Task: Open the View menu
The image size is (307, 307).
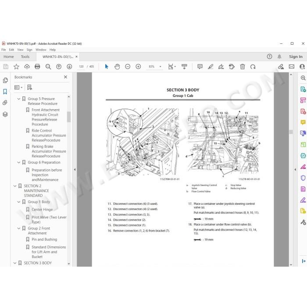Action: click(20, 50)
